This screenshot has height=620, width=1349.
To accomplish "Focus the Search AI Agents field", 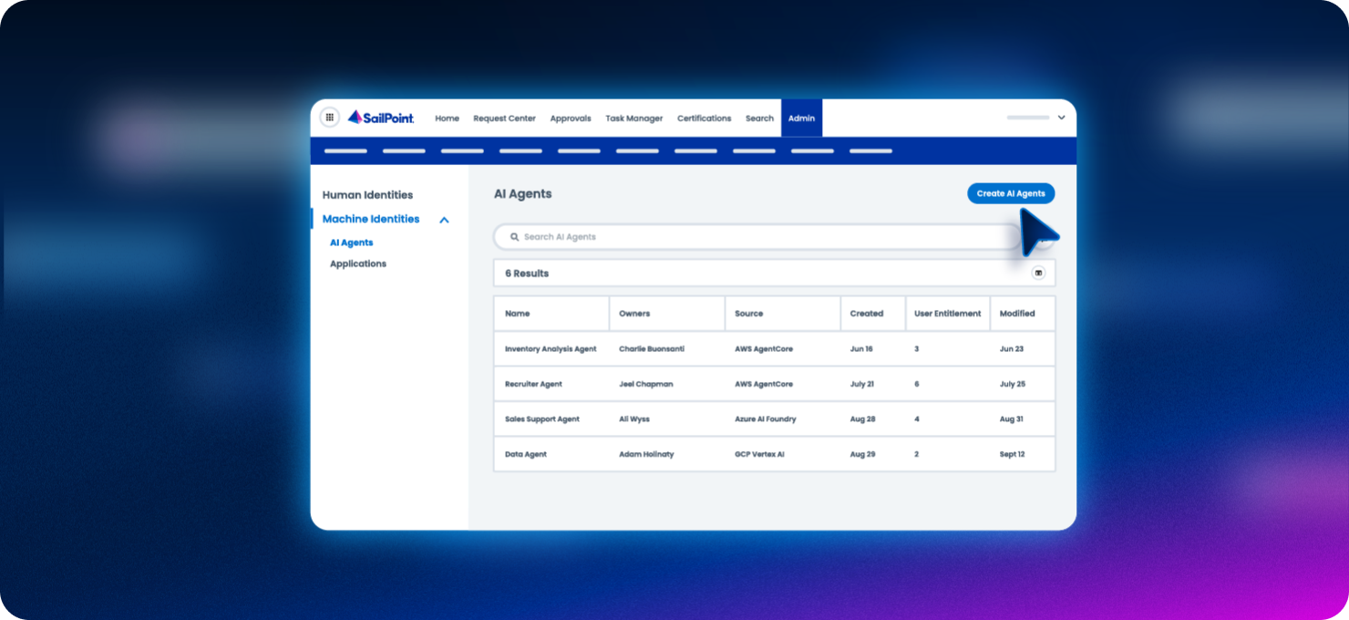I will [758, 237].
